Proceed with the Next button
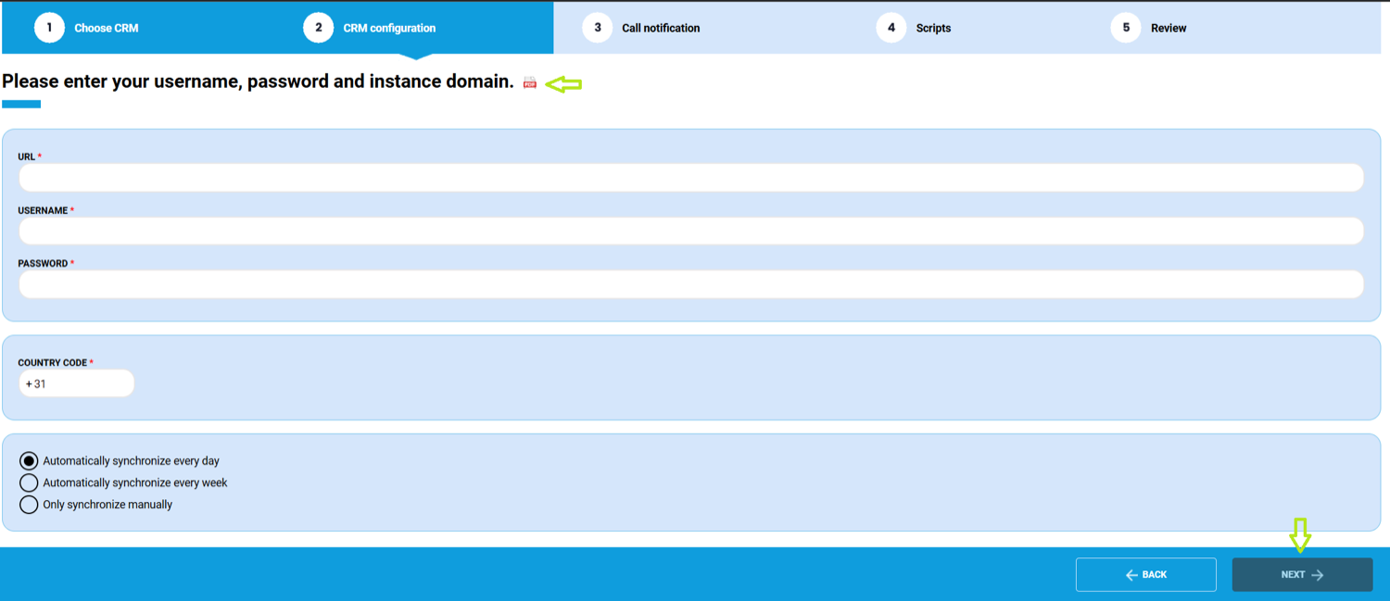The image size is (1390, 601). click(x=1302, y=574)
